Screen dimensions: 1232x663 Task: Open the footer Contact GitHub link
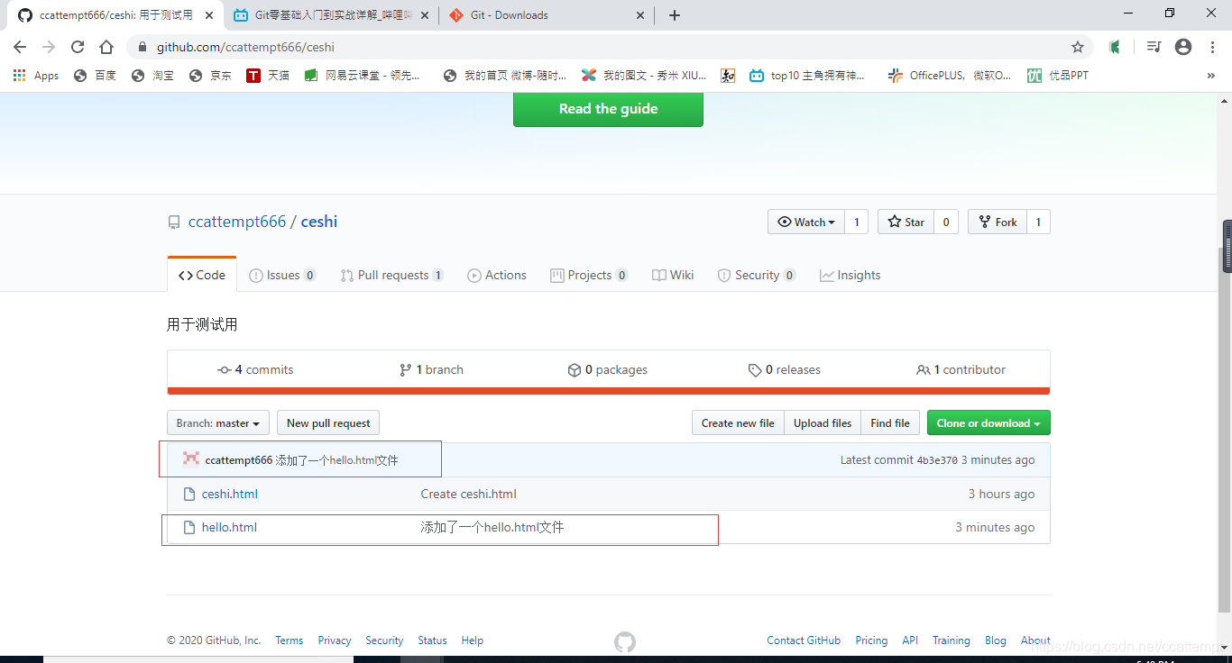(x=804, y=640)
